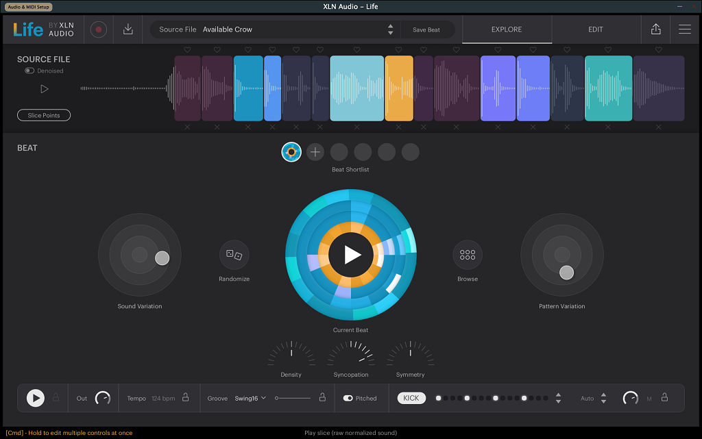
Task: Switch to the EDIT tab
Action: coord(596,29)
